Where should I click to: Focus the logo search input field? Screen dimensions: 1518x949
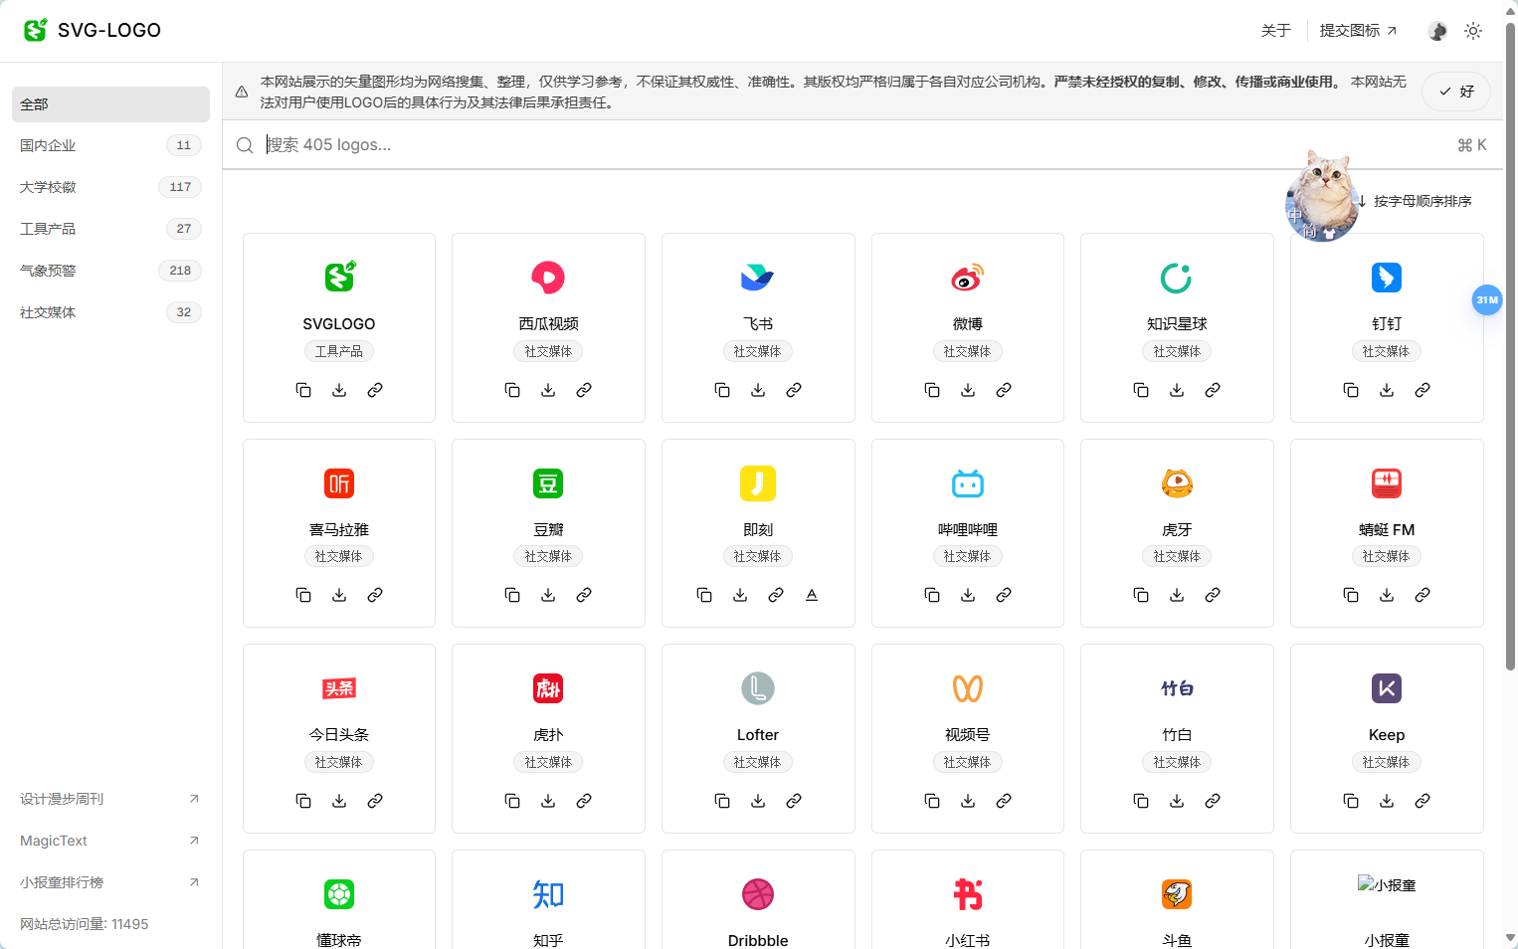(x=855, y=145)
